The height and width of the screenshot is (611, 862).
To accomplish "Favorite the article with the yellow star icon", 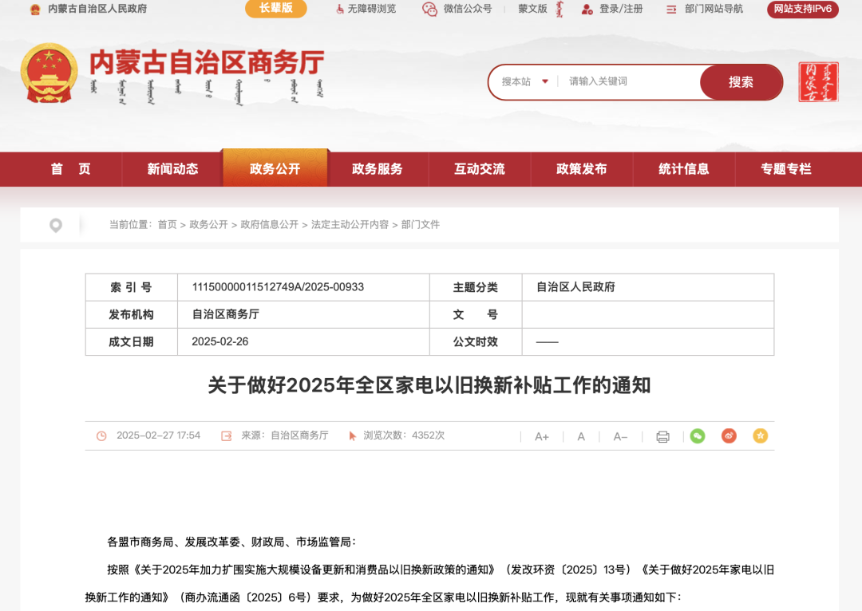I will (759, 436).
